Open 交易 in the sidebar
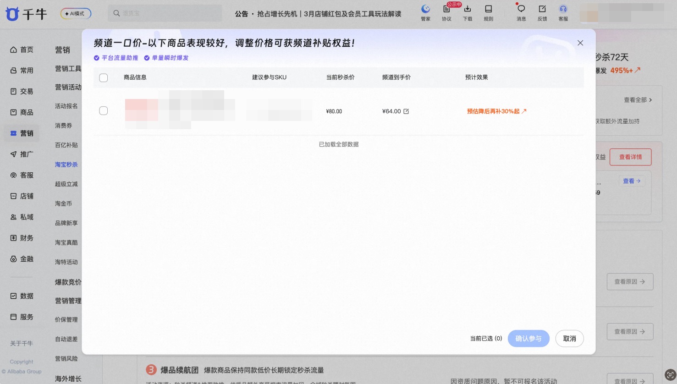 point(22,91)
